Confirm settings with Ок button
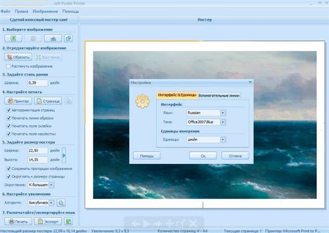This screenshot has width=329, height=233. click(203, 156)
